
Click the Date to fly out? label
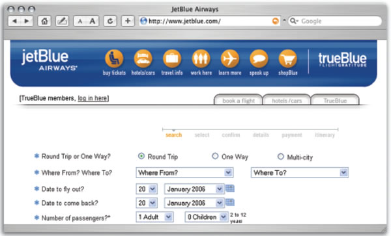63,189
